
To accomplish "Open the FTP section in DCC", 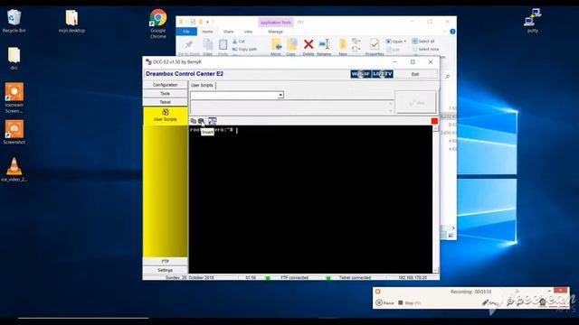I will (x=165, y=261).
